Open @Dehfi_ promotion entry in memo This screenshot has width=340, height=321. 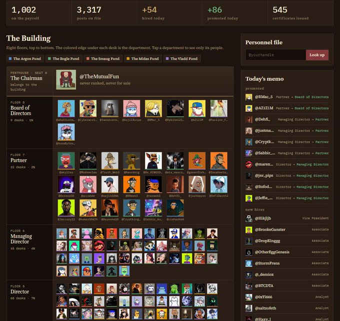click(287, 119)
